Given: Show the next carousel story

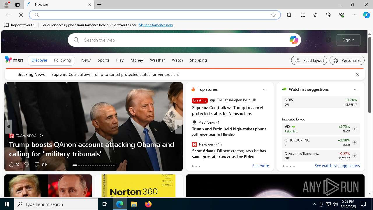Looking at the screenshot, I should click(x=179, y=127).
